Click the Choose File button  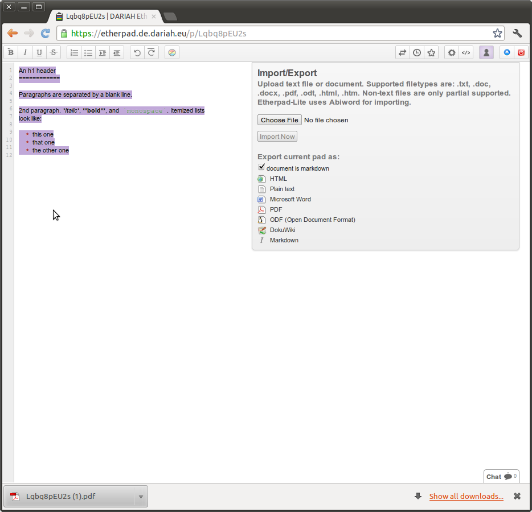(280, 120)
